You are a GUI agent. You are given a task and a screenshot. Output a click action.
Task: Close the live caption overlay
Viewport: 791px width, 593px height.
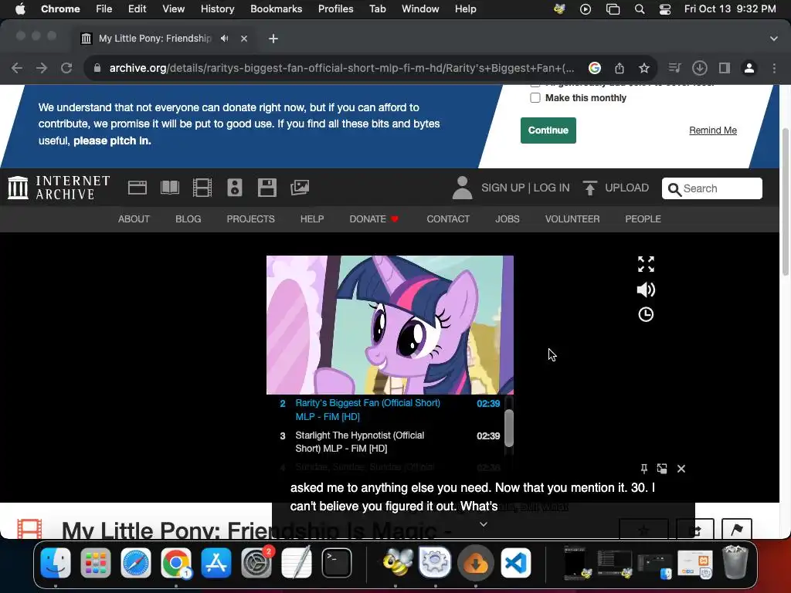681,469
